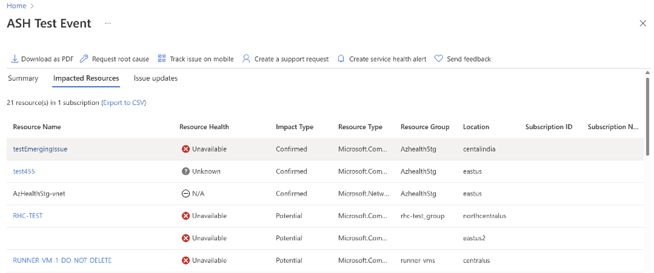654x273 pixels.
Task: Click the Export to CSV link
Action: (x=124, y=103)
